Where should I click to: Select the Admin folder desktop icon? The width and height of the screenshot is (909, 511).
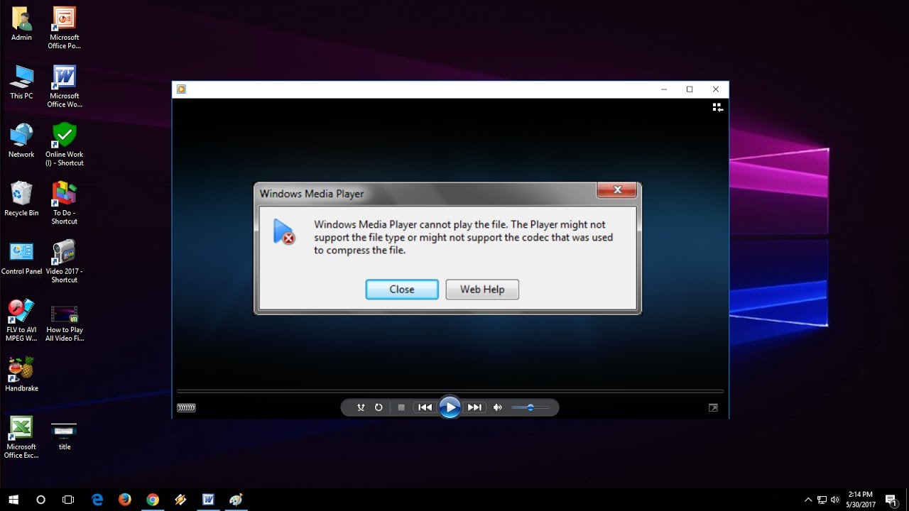point(21,23)
